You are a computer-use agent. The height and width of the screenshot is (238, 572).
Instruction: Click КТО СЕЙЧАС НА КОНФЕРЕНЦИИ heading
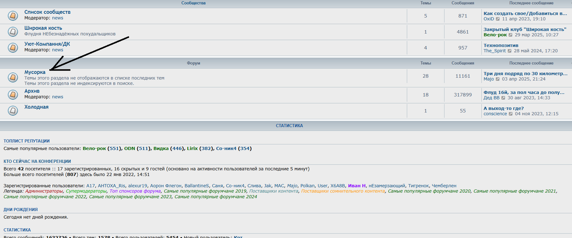click(x=37, y=161)
